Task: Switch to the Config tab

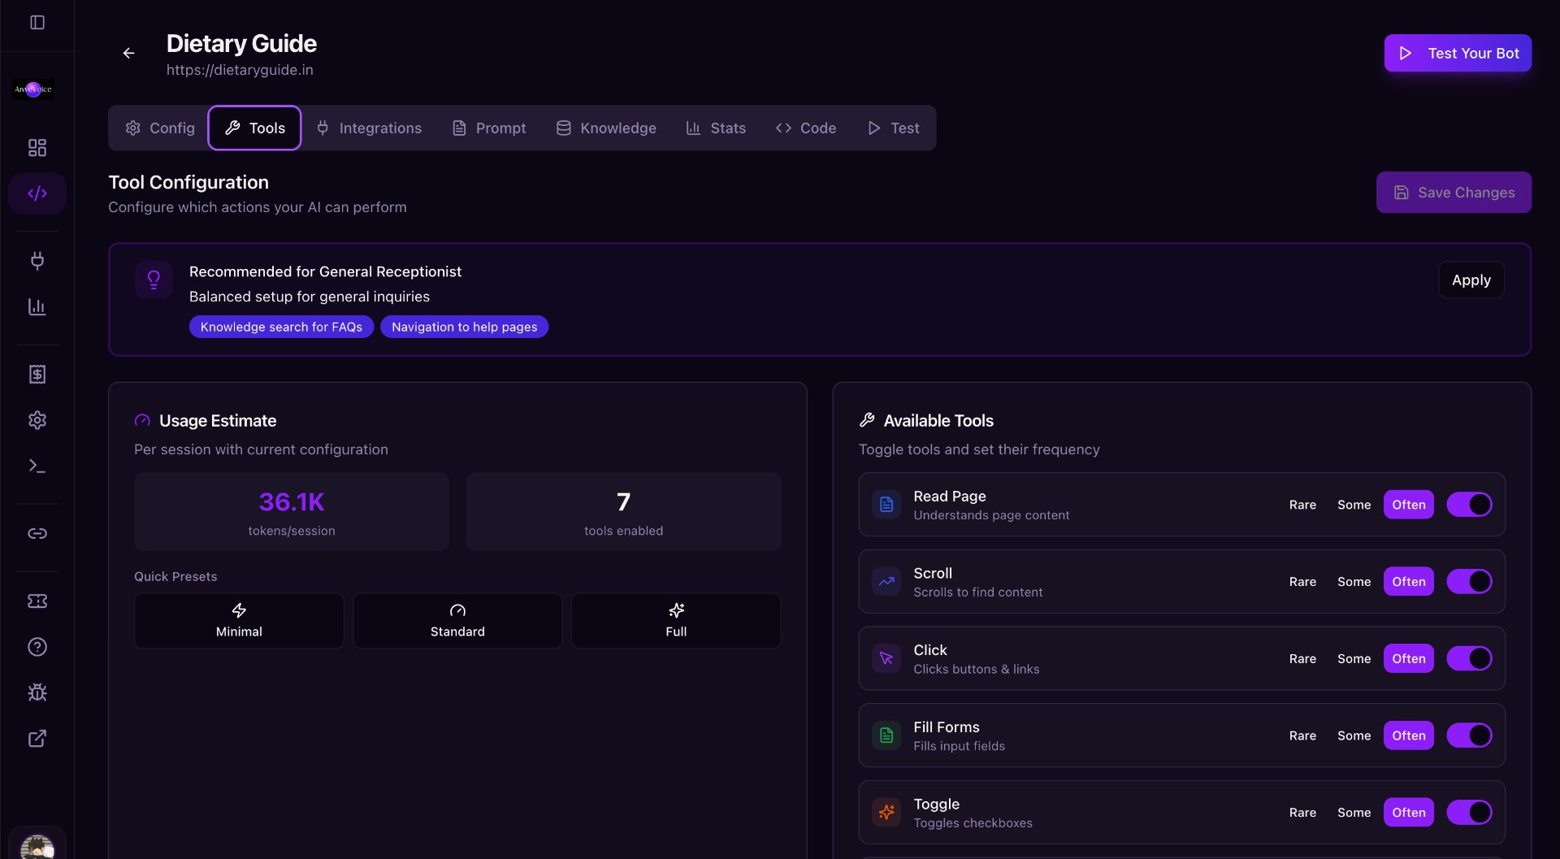Action: 160,128
